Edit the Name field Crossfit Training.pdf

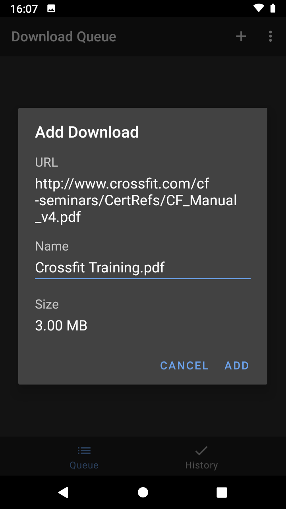point(143,268)
